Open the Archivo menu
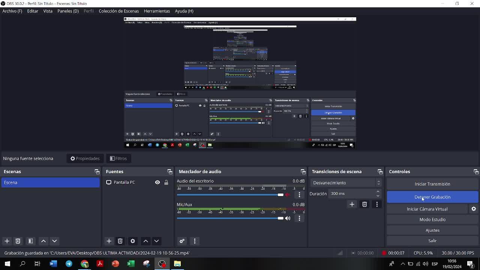The height and width of the screenshot is (270, 480). click(12, 11)
